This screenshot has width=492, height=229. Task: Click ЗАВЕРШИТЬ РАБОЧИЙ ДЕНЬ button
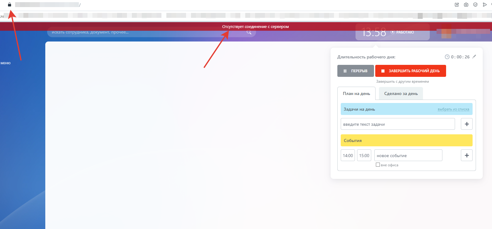[410, 71]
